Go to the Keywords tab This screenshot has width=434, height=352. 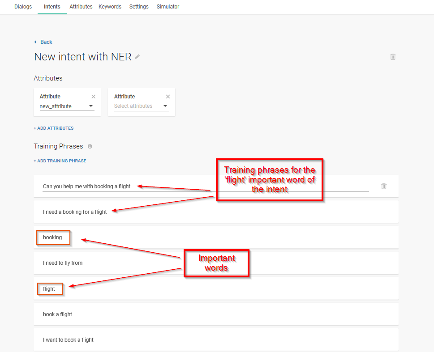(110, 7)
